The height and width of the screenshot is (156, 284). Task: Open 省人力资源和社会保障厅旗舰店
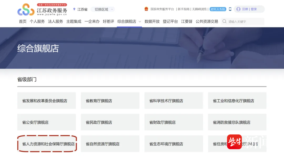pos(47,144)
